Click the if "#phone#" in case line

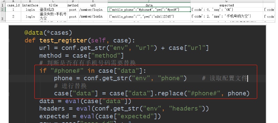point(93,71)
